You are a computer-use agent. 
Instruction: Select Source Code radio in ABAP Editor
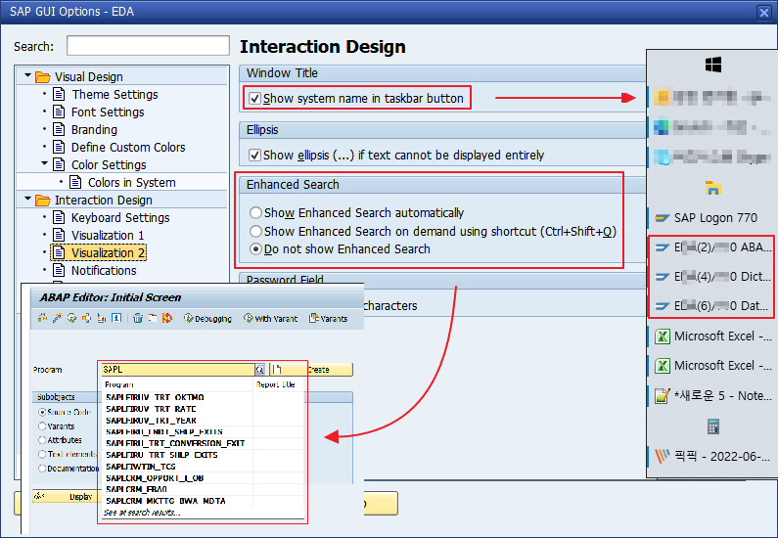click(43, 412)
